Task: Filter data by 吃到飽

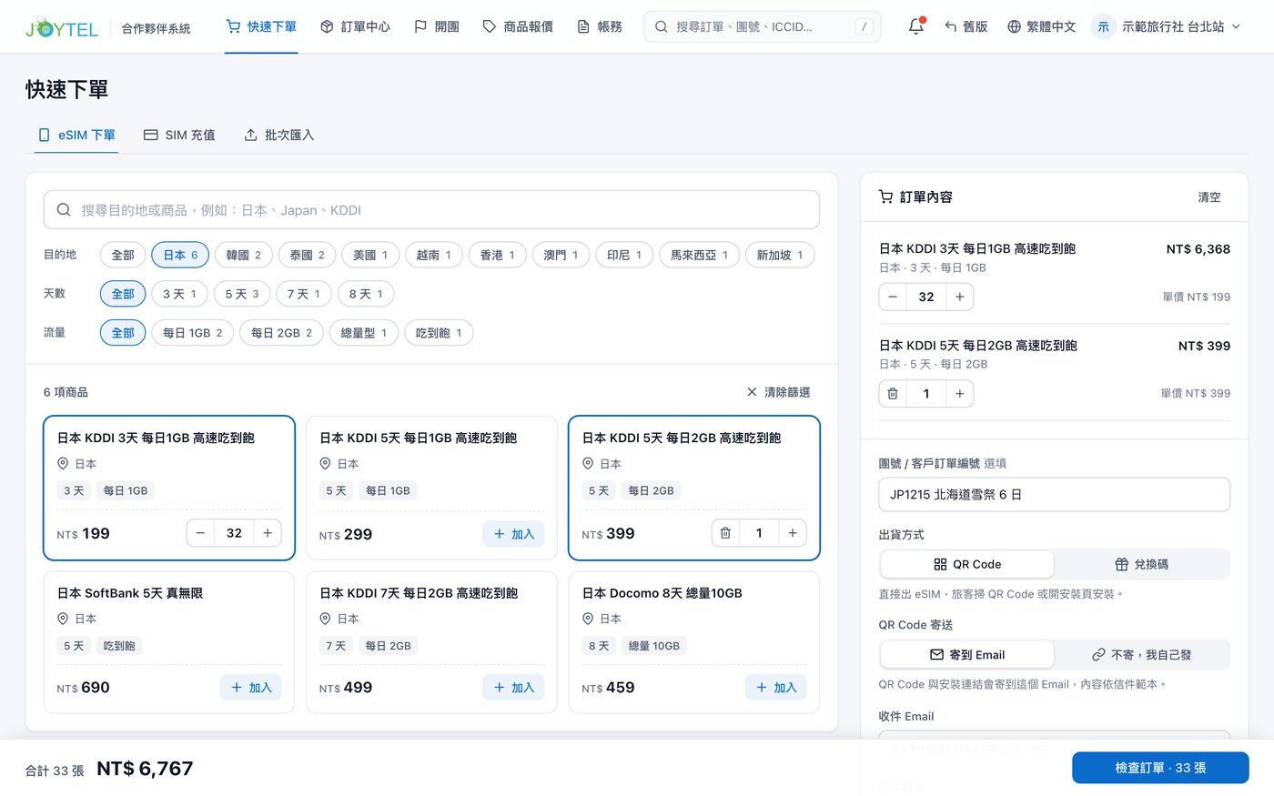Action: click(x=439, y=333)
